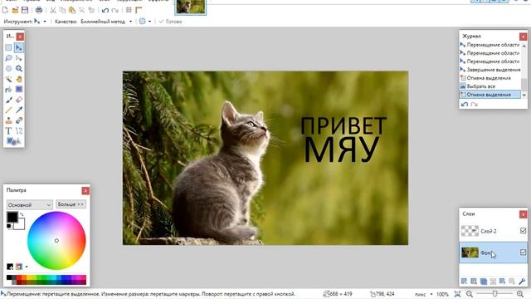Viewport: 531px width, 299px height.
Task: Click the Готово finish button
Action: pyautogui.click(x=170, y=22)
